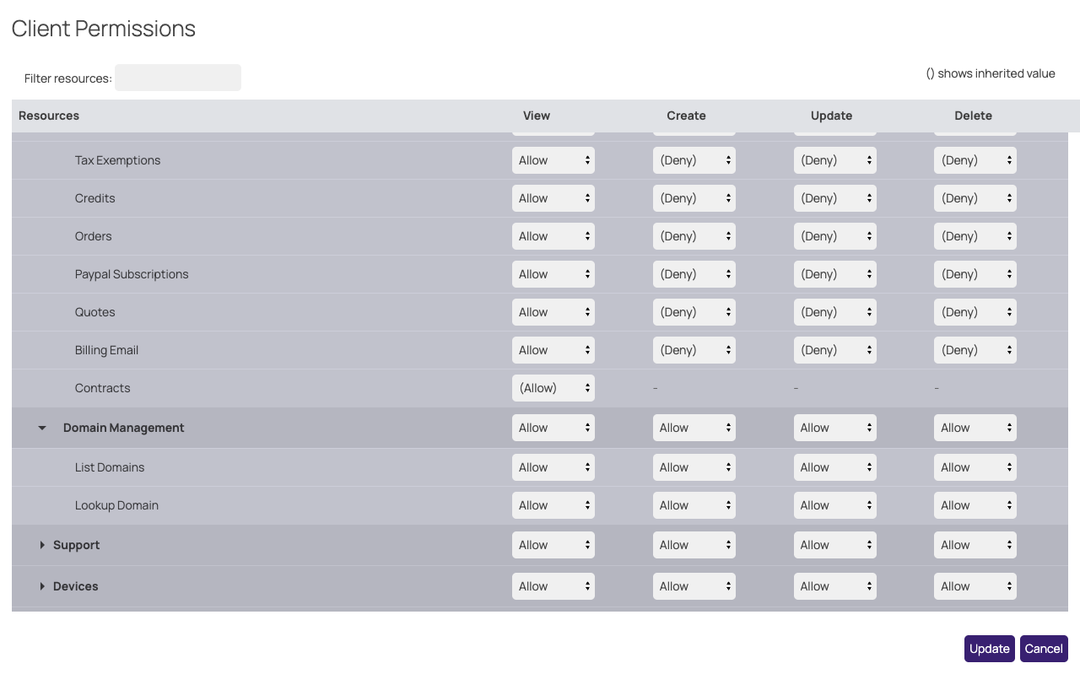Open Quotes Create dropdown
This screenshot has height=674, width=1080.
(694, 312)
